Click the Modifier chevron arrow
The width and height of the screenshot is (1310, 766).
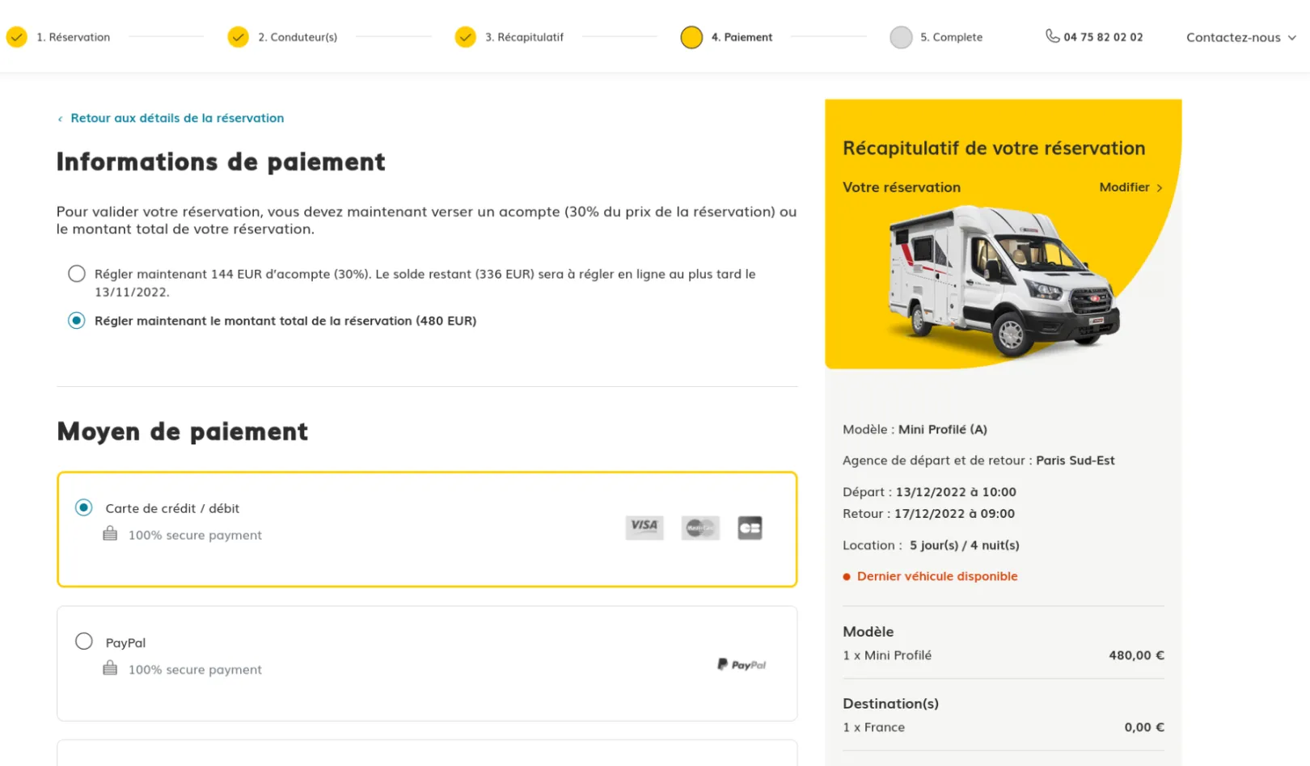1160,187
